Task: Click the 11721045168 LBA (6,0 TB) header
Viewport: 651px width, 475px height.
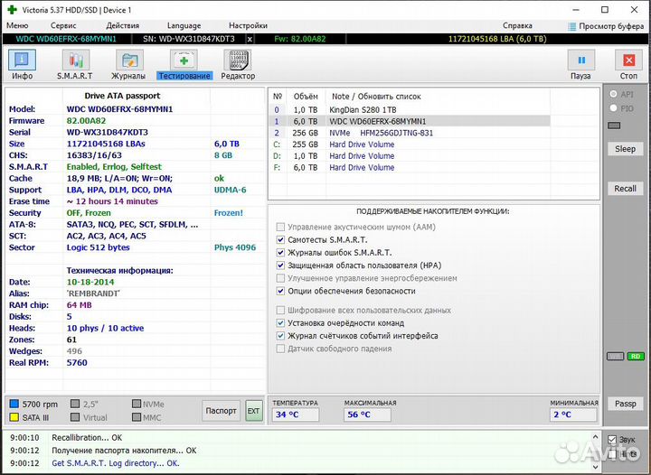Action: point(497,39)
